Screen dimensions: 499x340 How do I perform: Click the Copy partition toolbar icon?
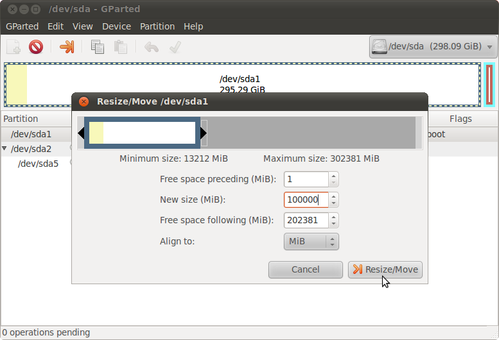click(x=97, y=47)
